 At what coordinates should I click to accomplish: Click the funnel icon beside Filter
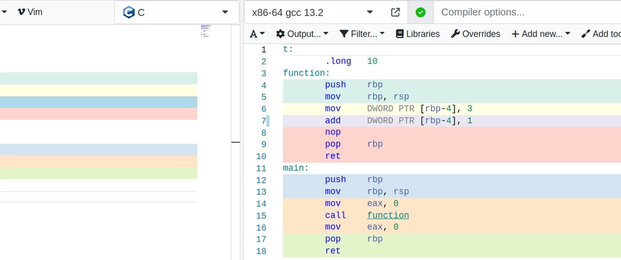pyautogui.click(x=344, y=34)
